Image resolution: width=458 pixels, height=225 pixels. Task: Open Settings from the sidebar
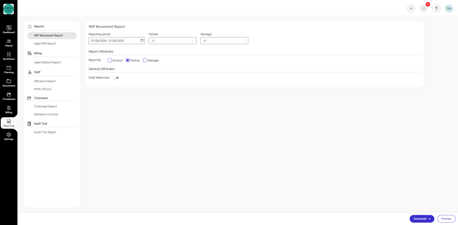(x=9, y=136)
